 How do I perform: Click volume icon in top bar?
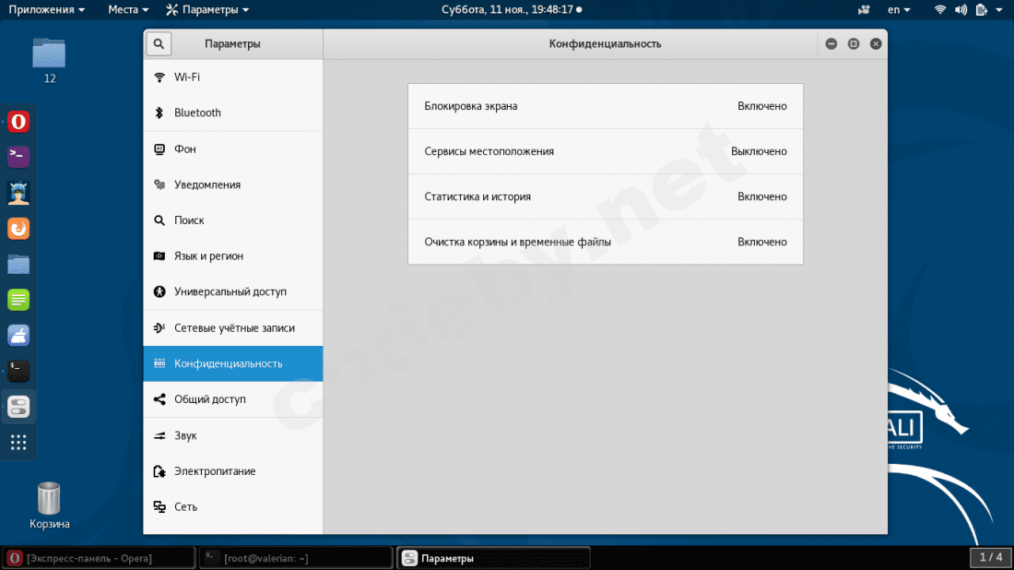(961, 10)
